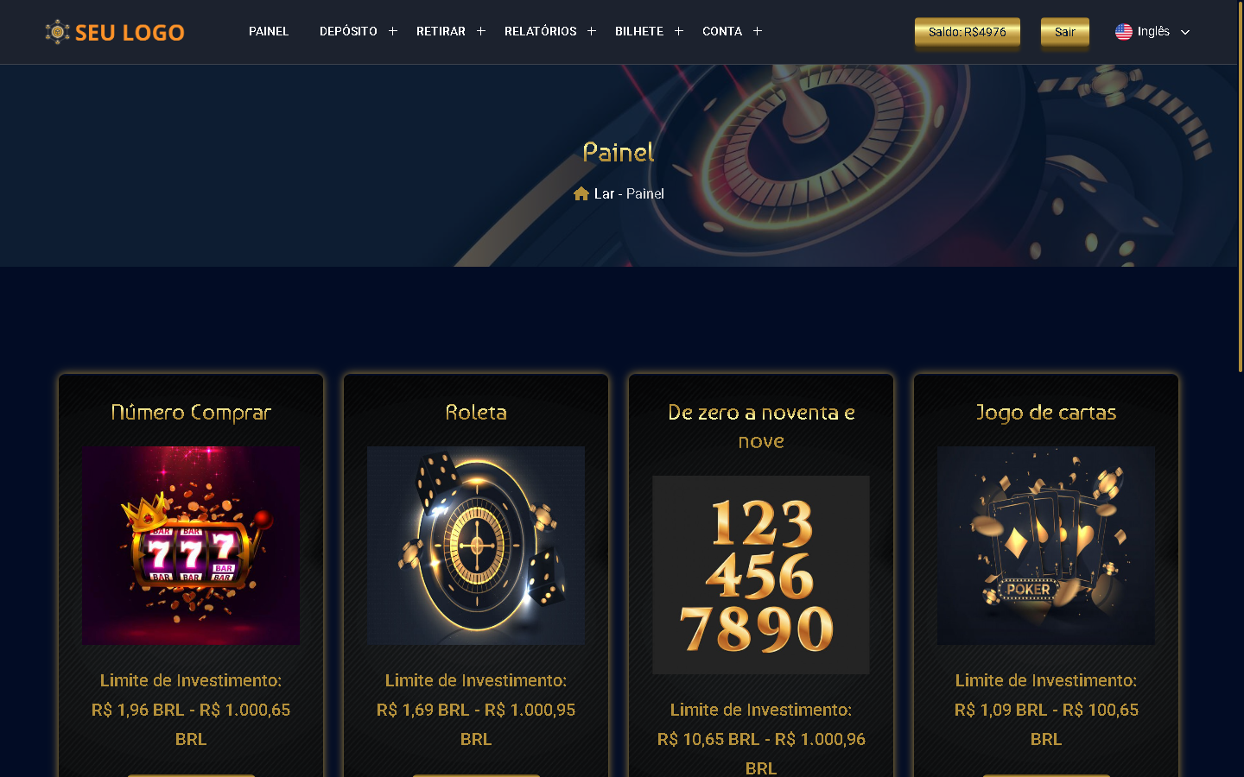Click the SEU LOGO gear icon

57,32
